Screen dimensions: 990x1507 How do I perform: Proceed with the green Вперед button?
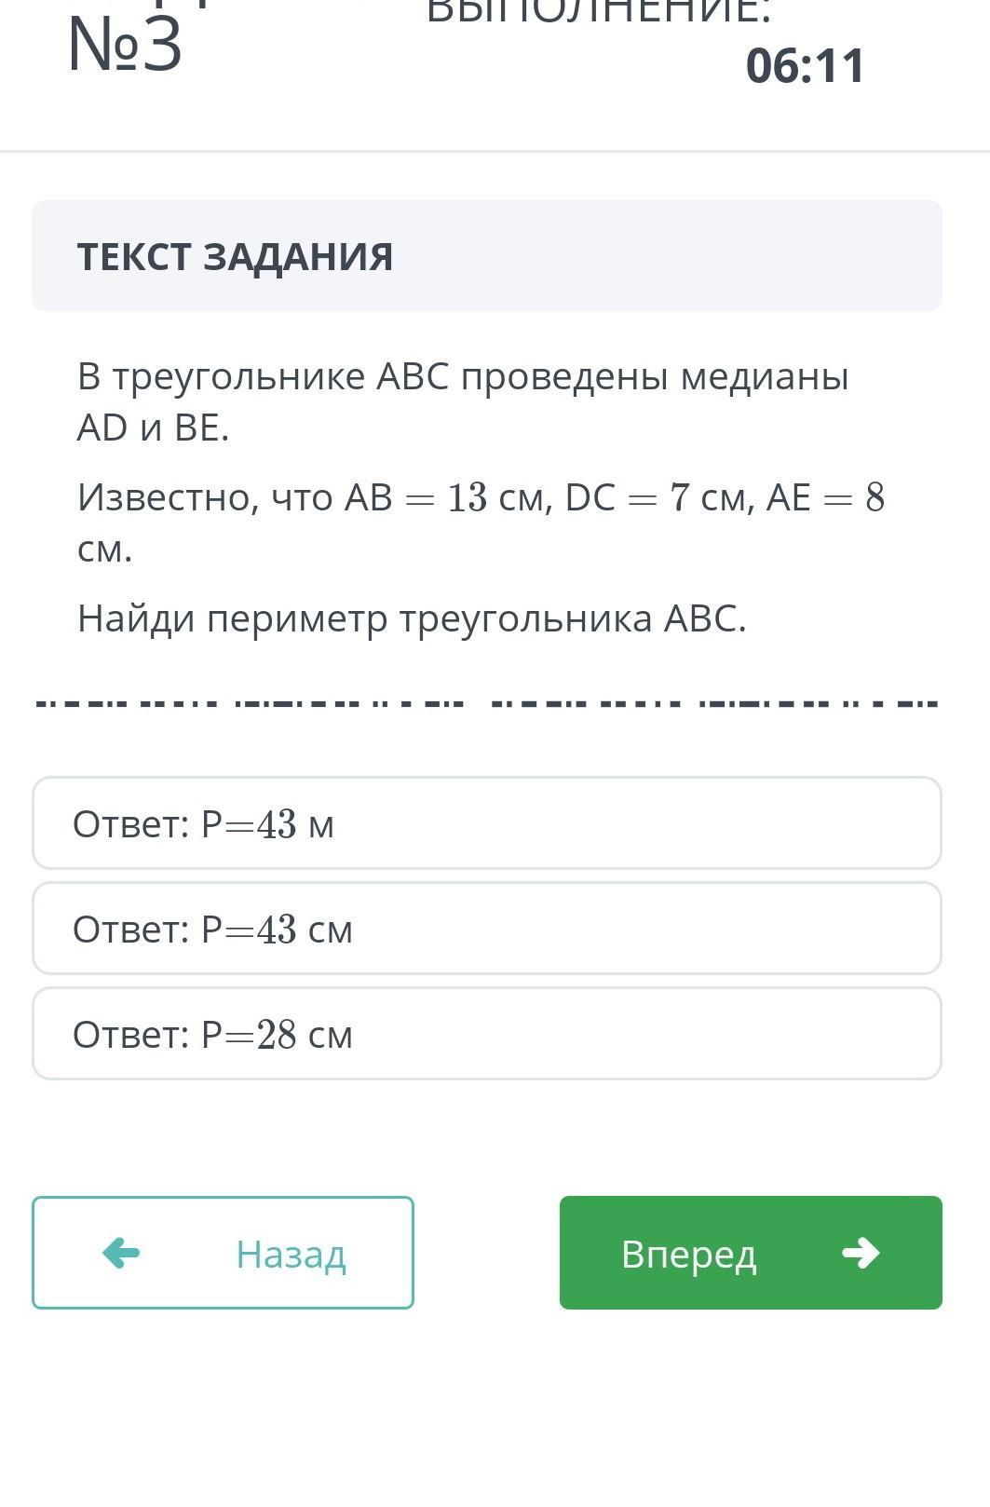751,1253
